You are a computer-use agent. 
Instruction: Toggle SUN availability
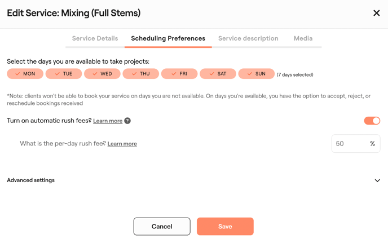click(256, 74)
